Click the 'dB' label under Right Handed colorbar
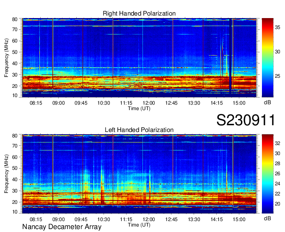The image size is (285, 232). pos(267,103)
